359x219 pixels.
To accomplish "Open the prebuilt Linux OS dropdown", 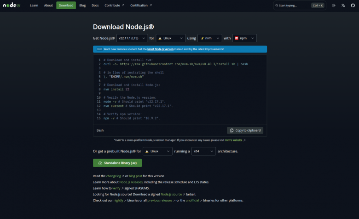I will 157,151.
